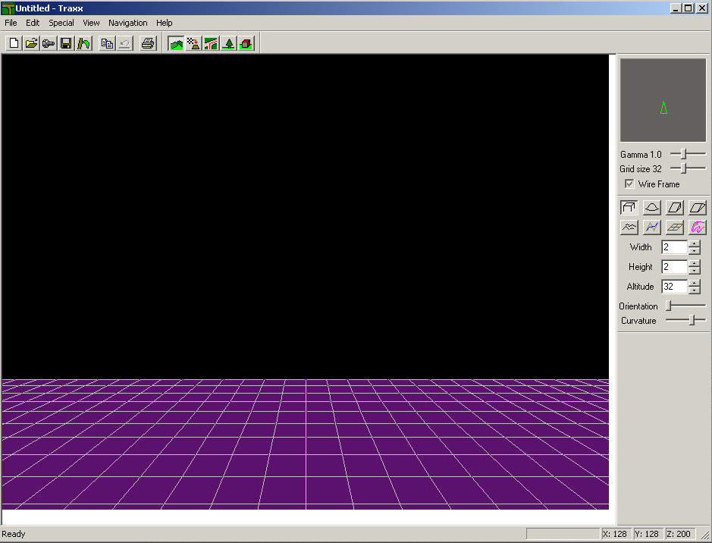Click the Altitude input field

click(673, 287)
